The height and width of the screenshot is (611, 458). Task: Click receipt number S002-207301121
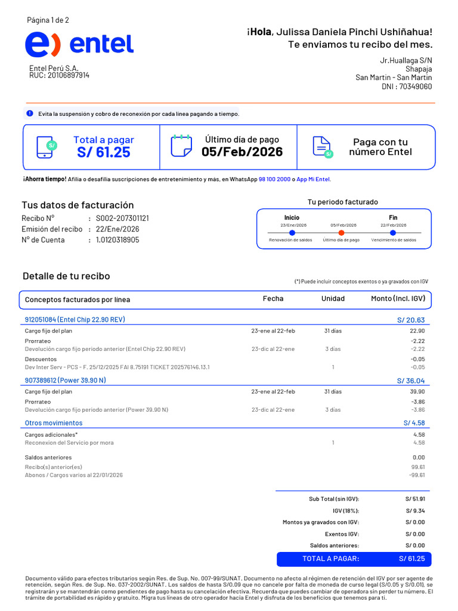(x=122, y=218)
